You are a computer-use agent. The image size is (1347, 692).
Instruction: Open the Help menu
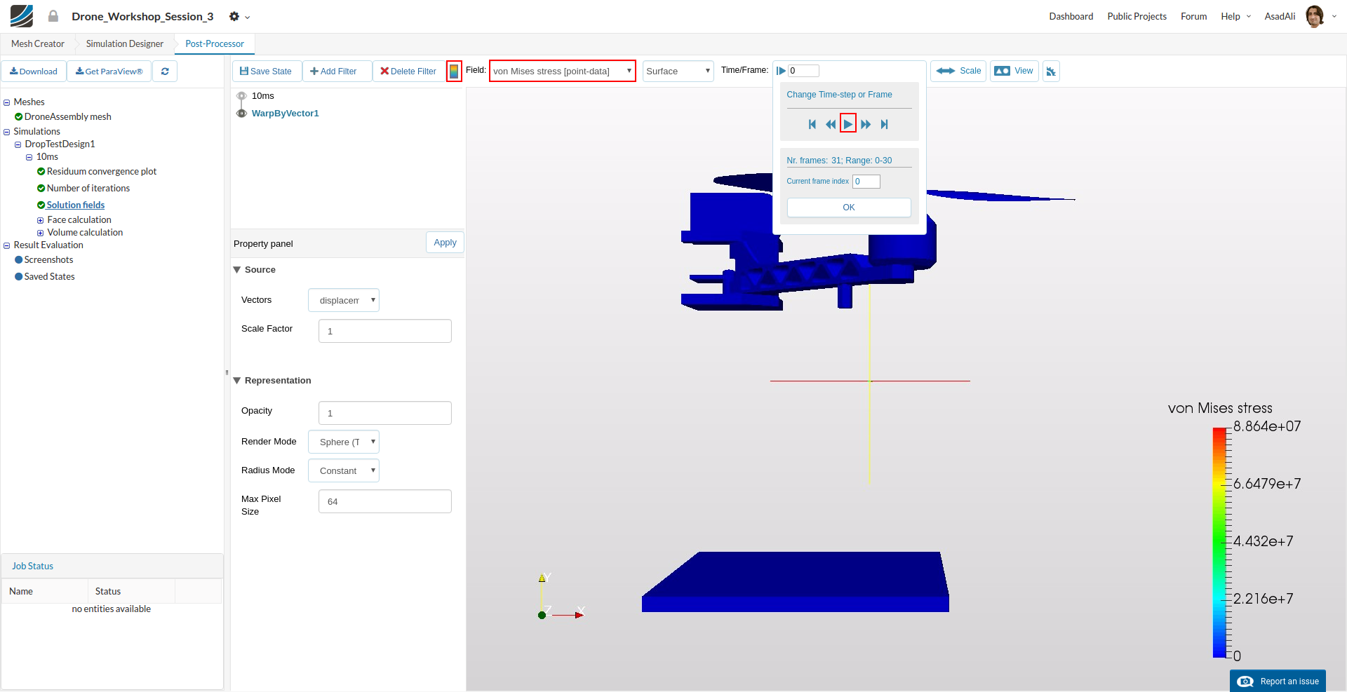[x=1235, y=16]
